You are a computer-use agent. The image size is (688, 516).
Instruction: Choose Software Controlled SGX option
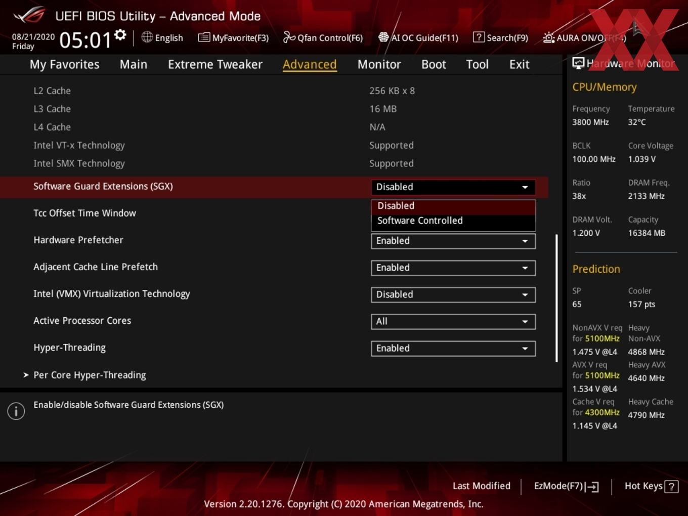pos(453,221)
